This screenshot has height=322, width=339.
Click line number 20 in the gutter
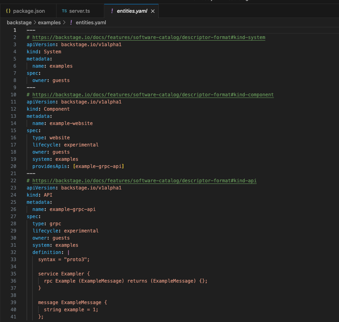click(13, 166)
